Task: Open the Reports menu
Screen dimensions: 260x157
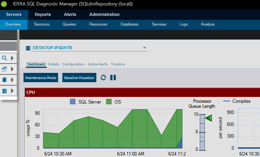Action: pyautogui.click(x=43, y=15)
